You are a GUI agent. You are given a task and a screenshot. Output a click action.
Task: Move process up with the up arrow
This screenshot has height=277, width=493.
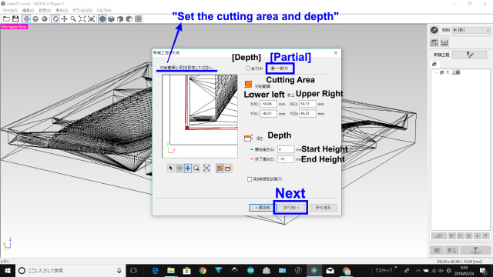tap(478, 235)
